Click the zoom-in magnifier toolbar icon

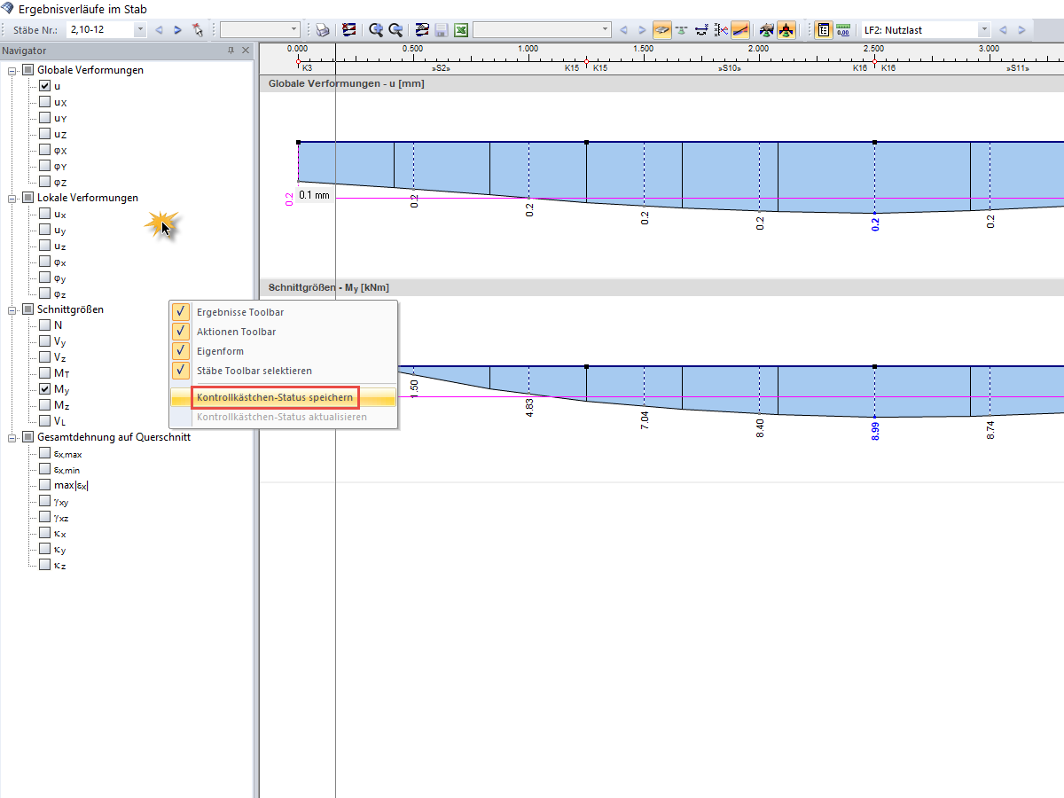pos(376,30)
